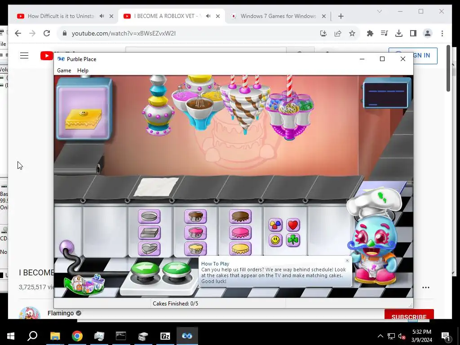This screenshot has height=345, width=460.
Task: Open the Game menu in Purble Place
Action: click(64, 71)
